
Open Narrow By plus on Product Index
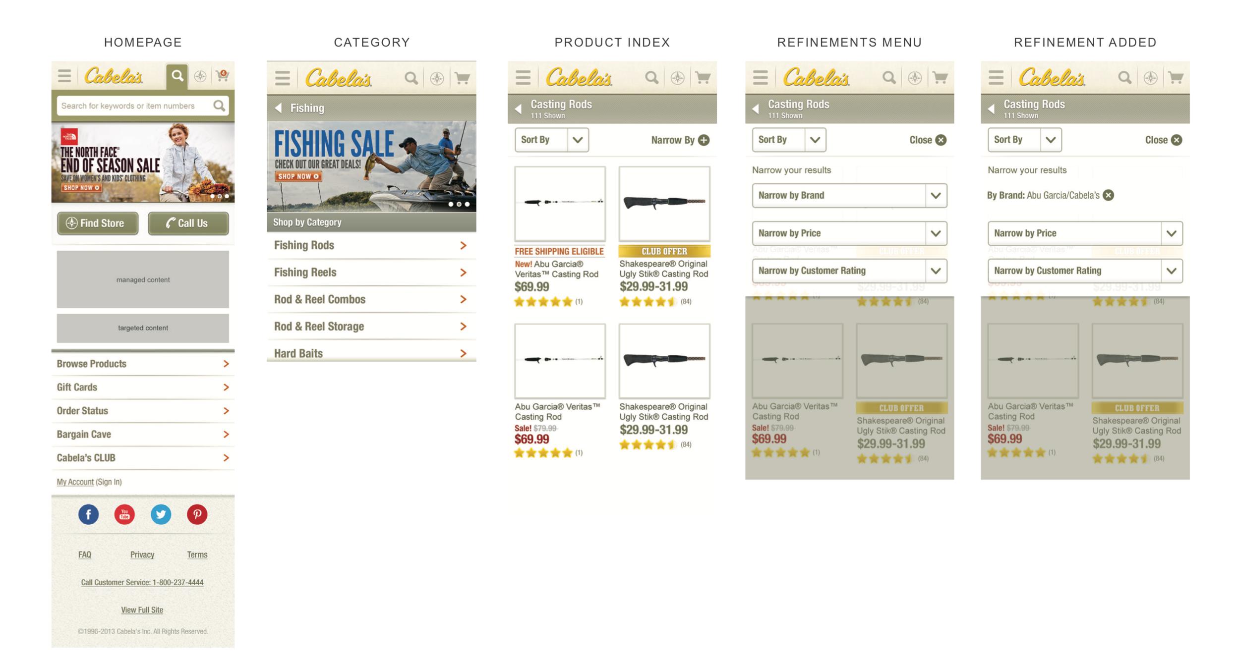[680, 140]
